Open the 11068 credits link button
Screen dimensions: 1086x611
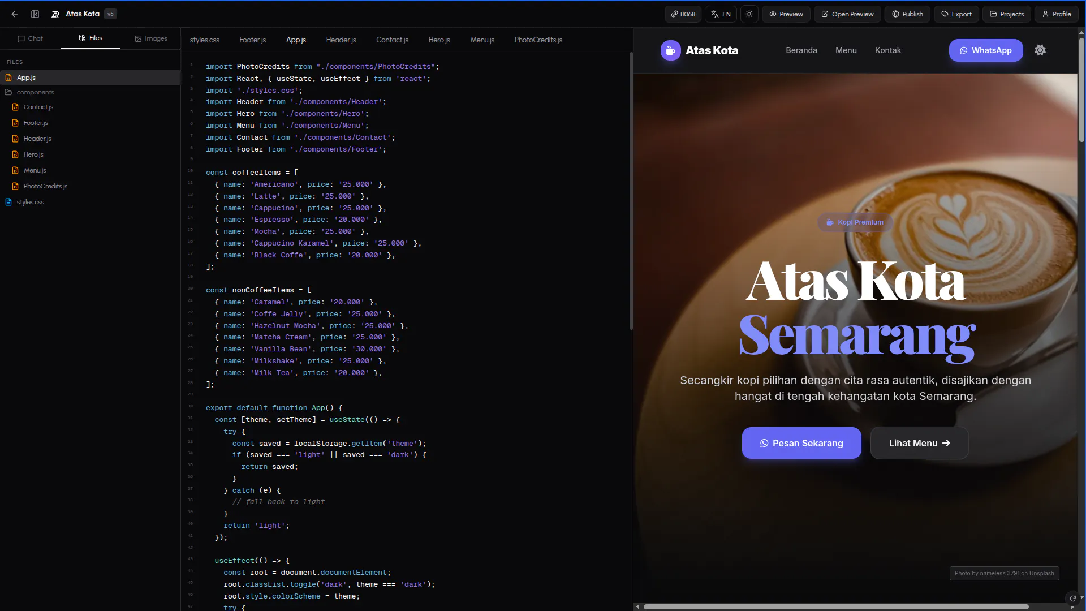point(683,14)
